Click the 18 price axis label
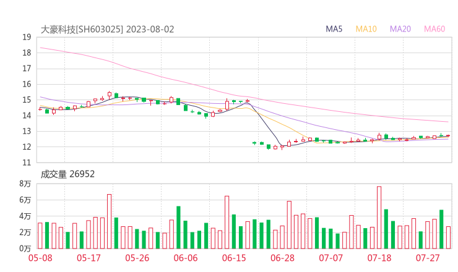Screen dimensions: 458x272 (x=27, y=53)
